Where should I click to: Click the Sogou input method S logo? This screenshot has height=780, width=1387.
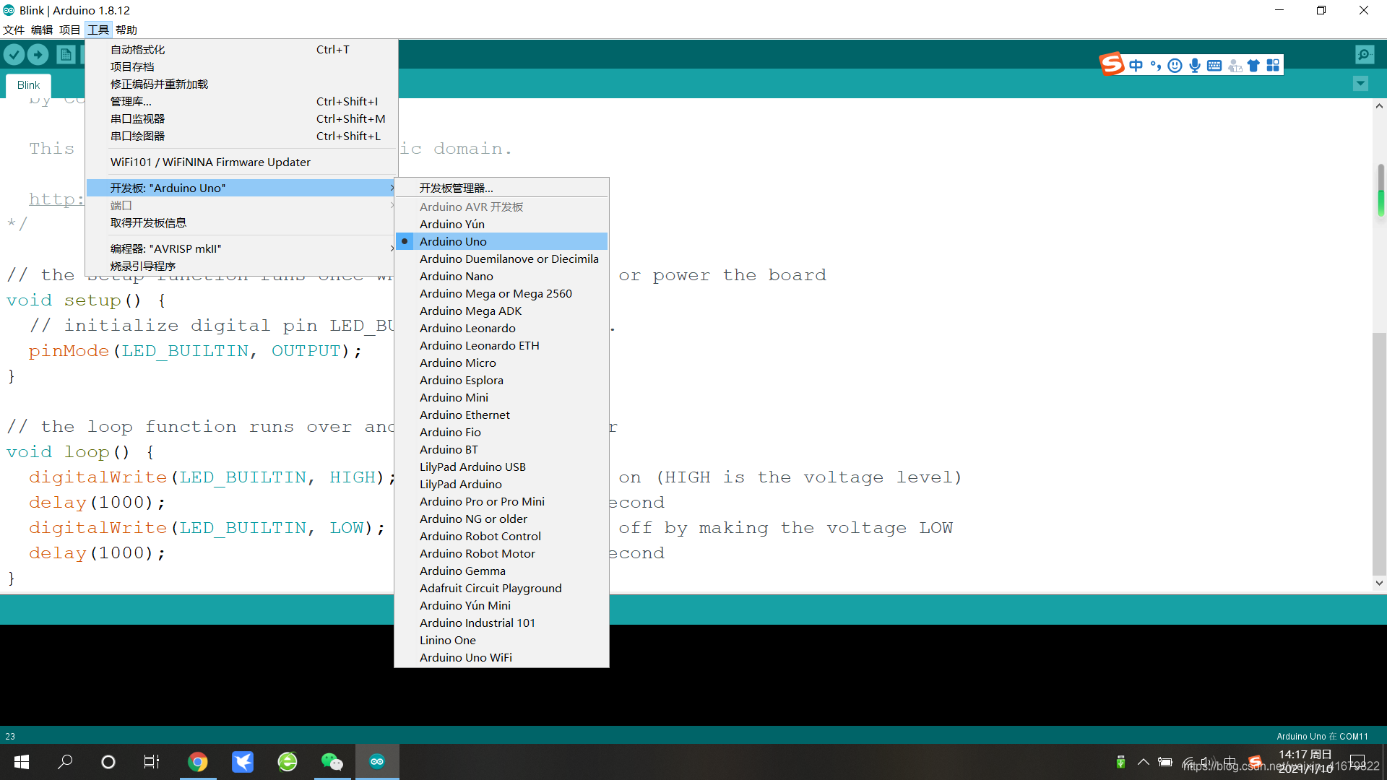[1112, 64]
